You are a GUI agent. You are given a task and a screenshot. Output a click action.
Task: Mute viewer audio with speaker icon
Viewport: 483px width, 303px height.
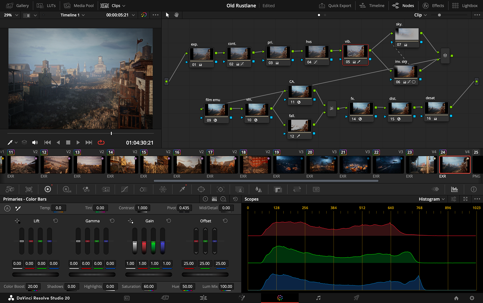click(x=35, y=142)
